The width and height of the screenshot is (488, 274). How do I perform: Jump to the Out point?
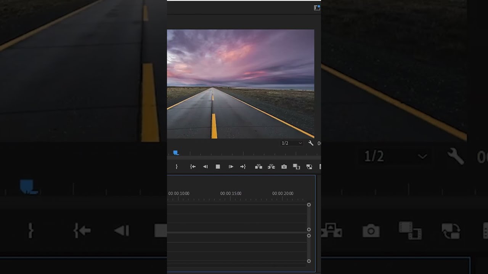coord(243,167)
